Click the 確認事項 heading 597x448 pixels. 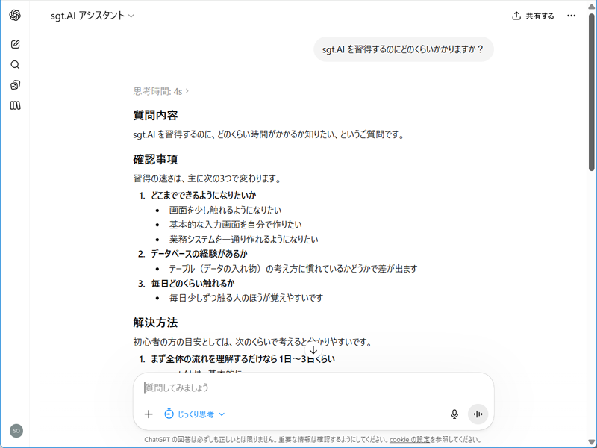pyautogui.click(x=155, y=159)
